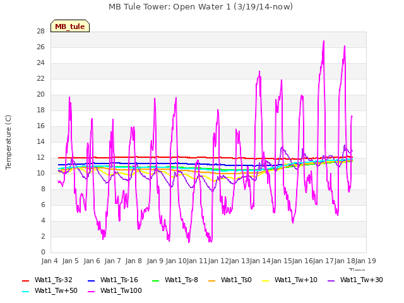Click the 6 y-axis tick label

click(x=43, y=205)
